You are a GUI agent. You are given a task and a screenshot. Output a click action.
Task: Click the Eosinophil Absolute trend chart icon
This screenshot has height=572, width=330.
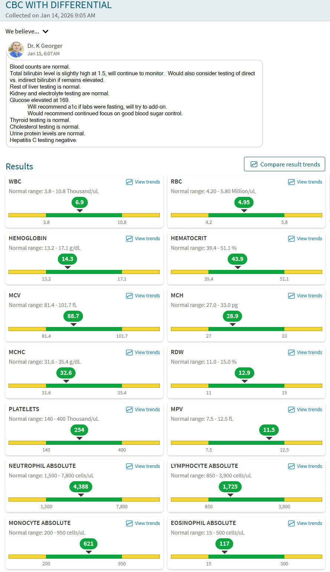click(x=291, y=523)
